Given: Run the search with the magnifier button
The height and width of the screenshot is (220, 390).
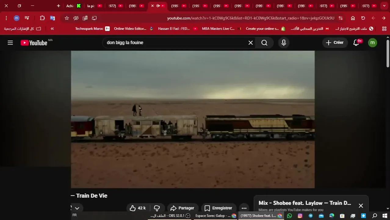Looking at the screenshot, I should tap(264, 43).
